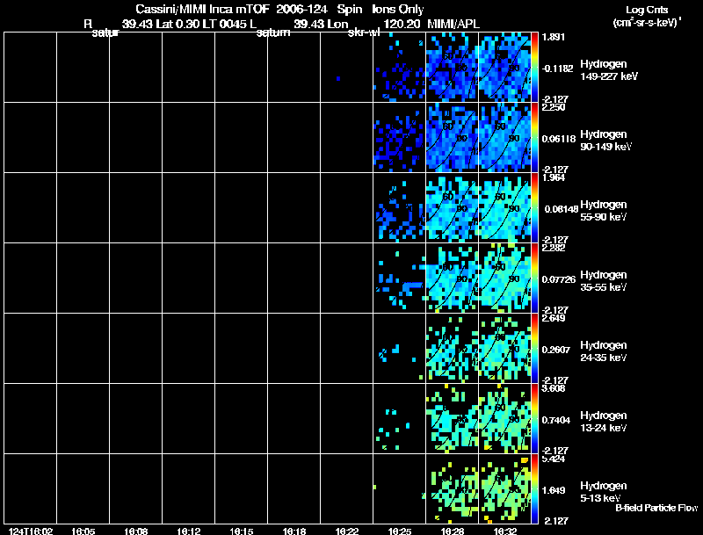703x535 pixels.
Task: Click the 124T16:02 time axis label
Action: [x=31, y=531]
